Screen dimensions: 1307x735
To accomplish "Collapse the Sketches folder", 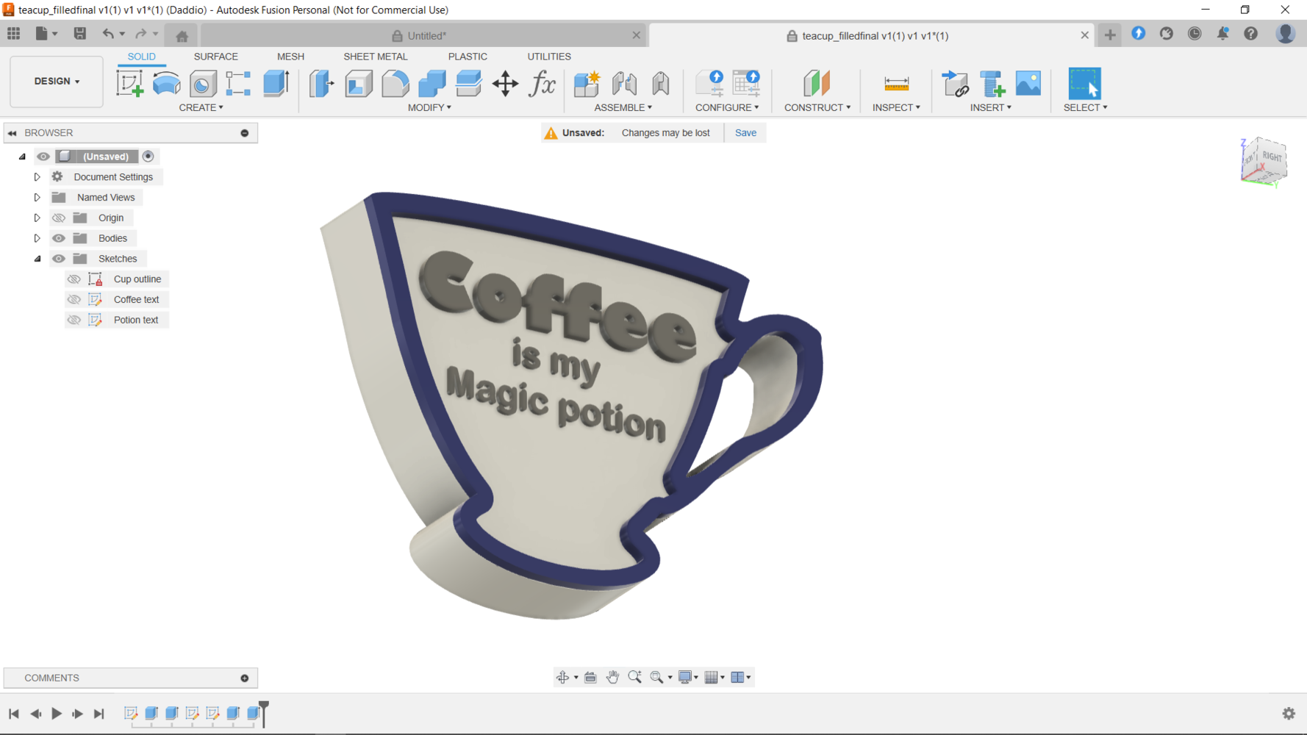I will click(x=37, y=259).
